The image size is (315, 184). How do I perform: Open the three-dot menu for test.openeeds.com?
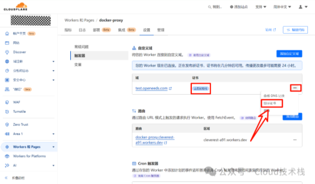point(295,88)
